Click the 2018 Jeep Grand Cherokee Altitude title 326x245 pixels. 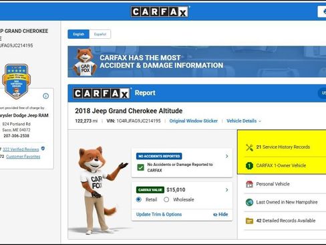[129, 111]
